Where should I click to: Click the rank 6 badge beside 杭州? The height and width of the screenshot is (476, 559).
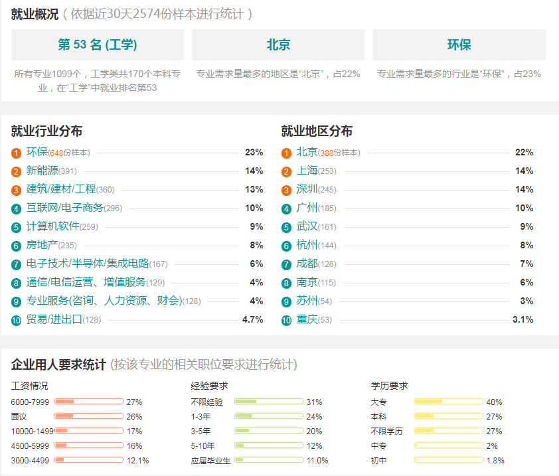coord(286,246)
